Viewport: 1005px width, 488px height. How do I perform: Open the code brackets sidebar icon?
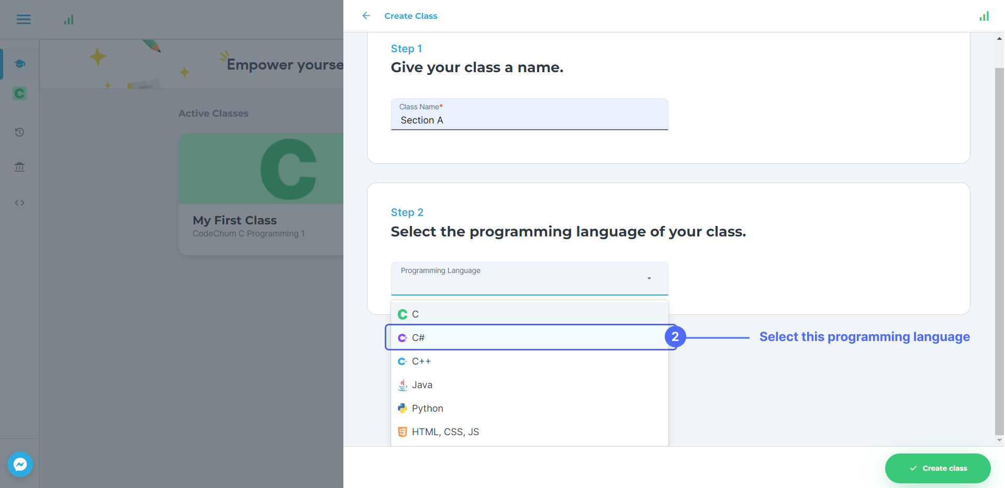pyautogui.click(x=20, y=203)
